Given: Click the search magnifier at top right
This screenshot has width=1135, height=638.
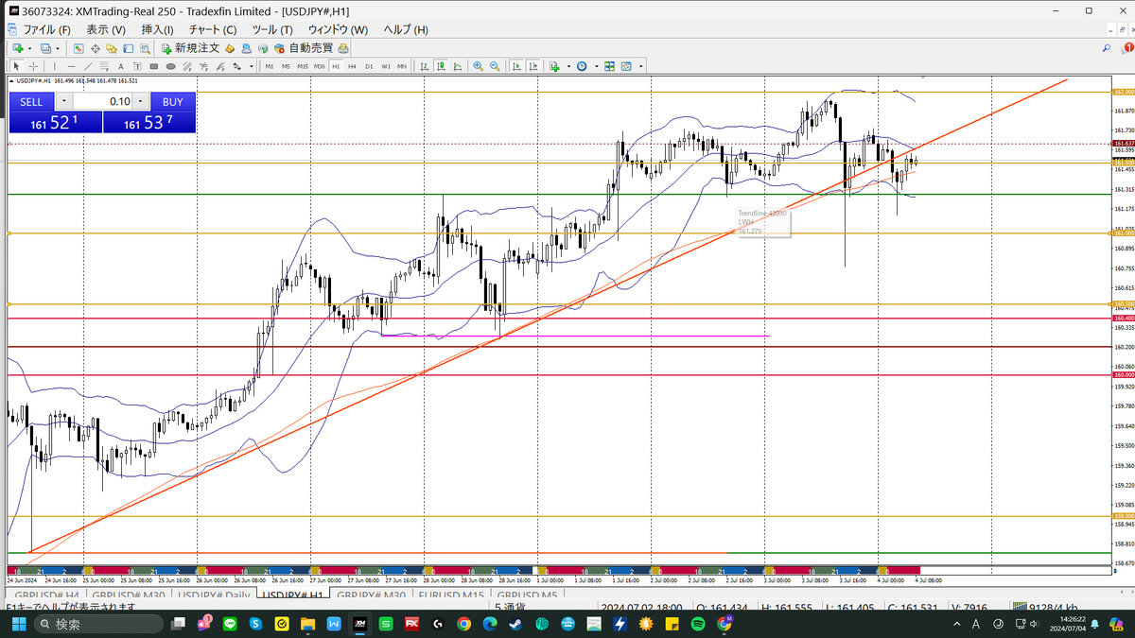Looking at the screenshot, I should pos(1107,47).
